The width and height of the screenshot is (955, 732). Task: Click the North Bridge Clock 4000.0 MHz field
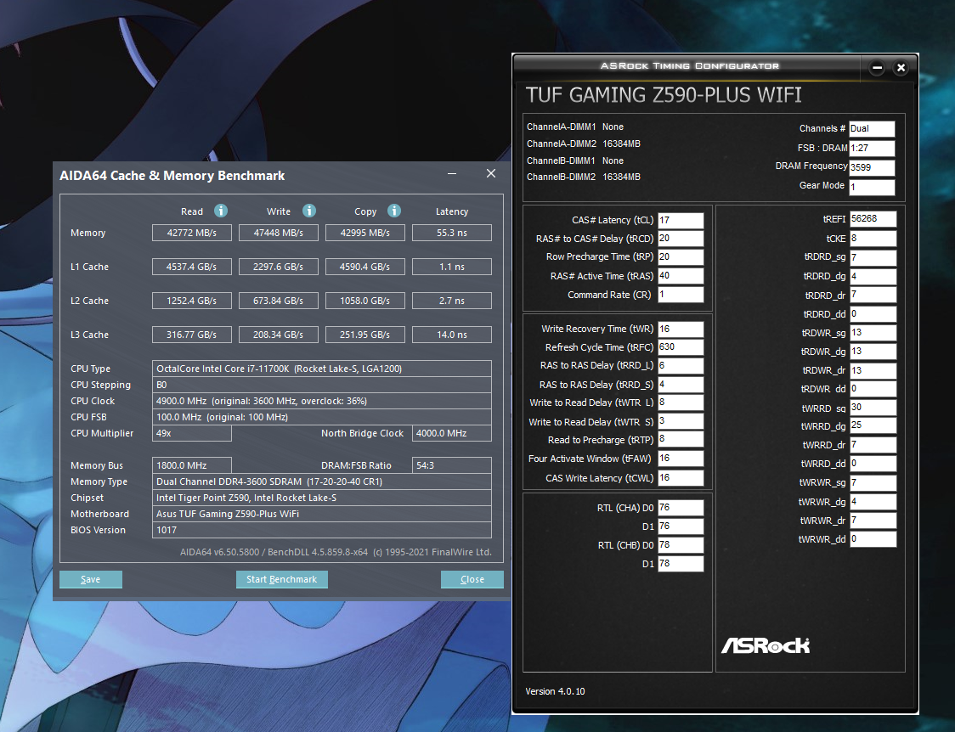(452, 433)
